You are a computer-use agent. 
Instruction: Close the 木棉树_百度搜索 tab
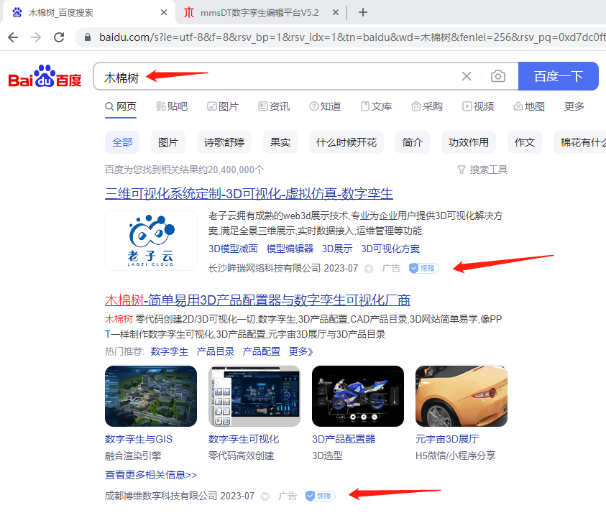tap(164, 12)
